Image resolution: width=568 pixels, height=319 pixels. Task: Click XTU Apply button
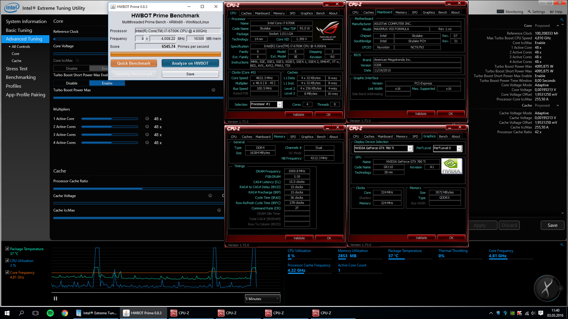tap(483, 225)
